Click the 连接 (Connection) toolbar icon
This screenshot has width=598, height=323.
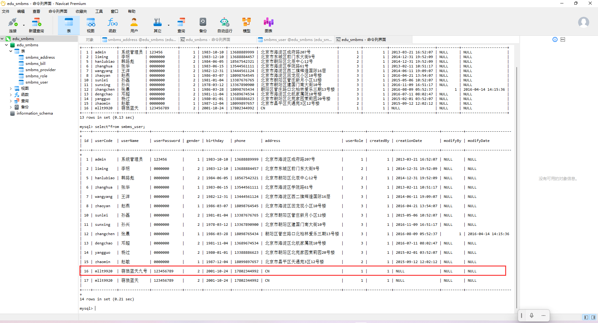(13, 25)
